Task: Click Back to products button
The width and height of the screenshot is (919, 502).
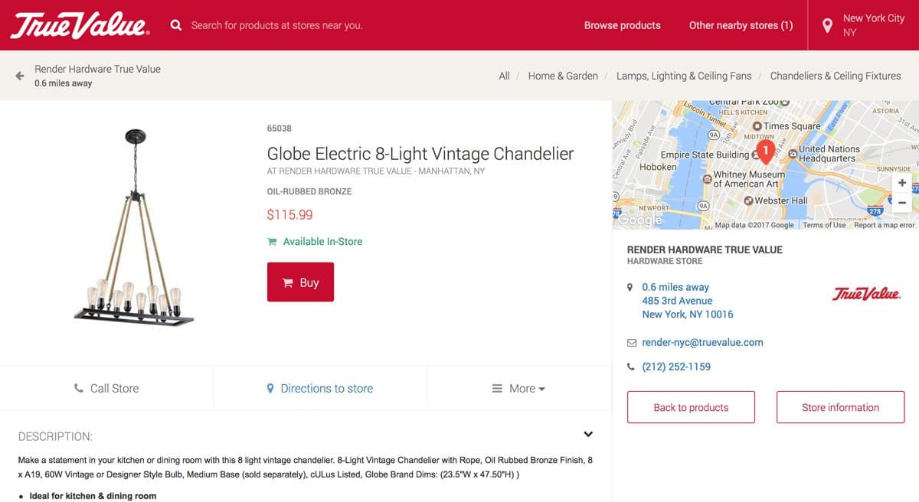Action: (x=691, y=407)
